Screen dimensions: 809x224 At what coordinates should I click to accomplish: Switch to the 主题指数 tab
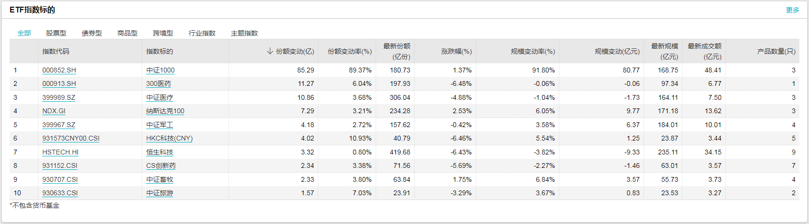pos(244,33)
